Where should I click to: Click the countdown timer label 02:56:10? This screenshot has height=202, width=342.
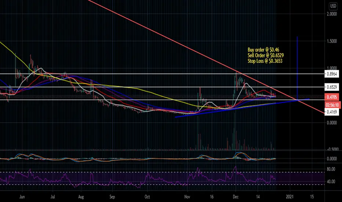tap(332, 105)
